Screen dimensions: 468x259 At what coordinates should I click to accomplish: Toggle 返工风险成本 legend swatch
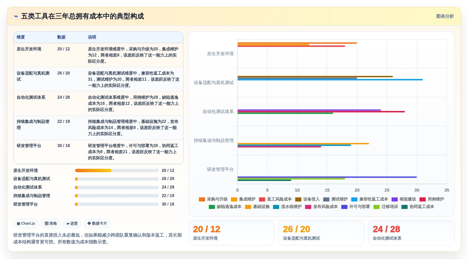262,199
